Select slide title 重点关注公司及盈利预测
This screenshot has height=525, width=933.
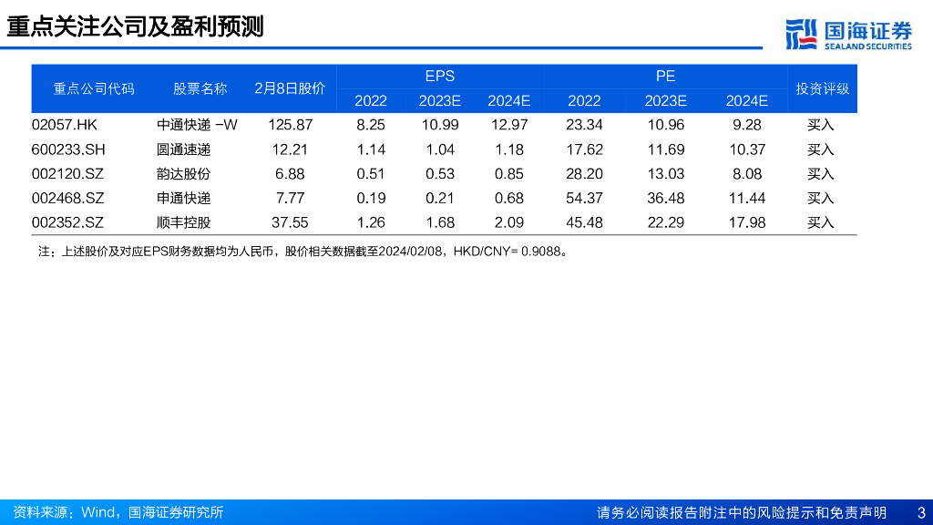pos(135,26)
